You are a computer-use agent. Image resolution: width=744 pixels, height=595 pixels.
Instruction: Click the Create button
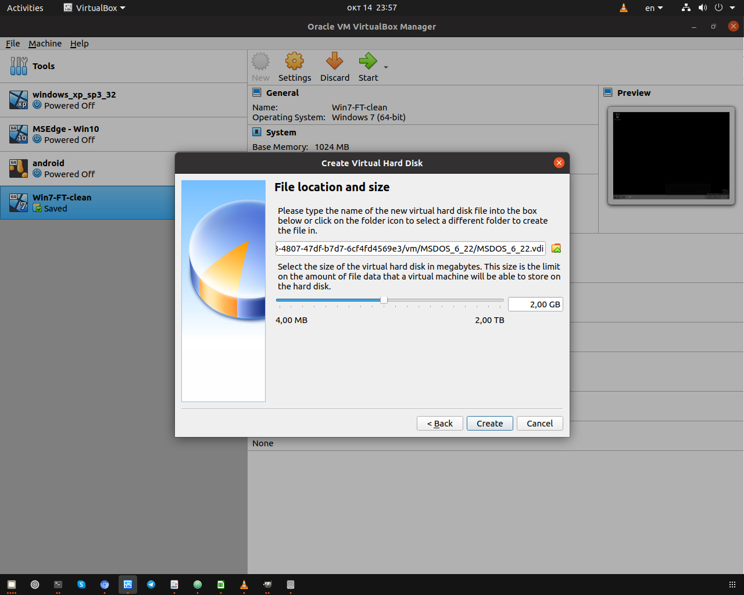[x=490, y=424]
